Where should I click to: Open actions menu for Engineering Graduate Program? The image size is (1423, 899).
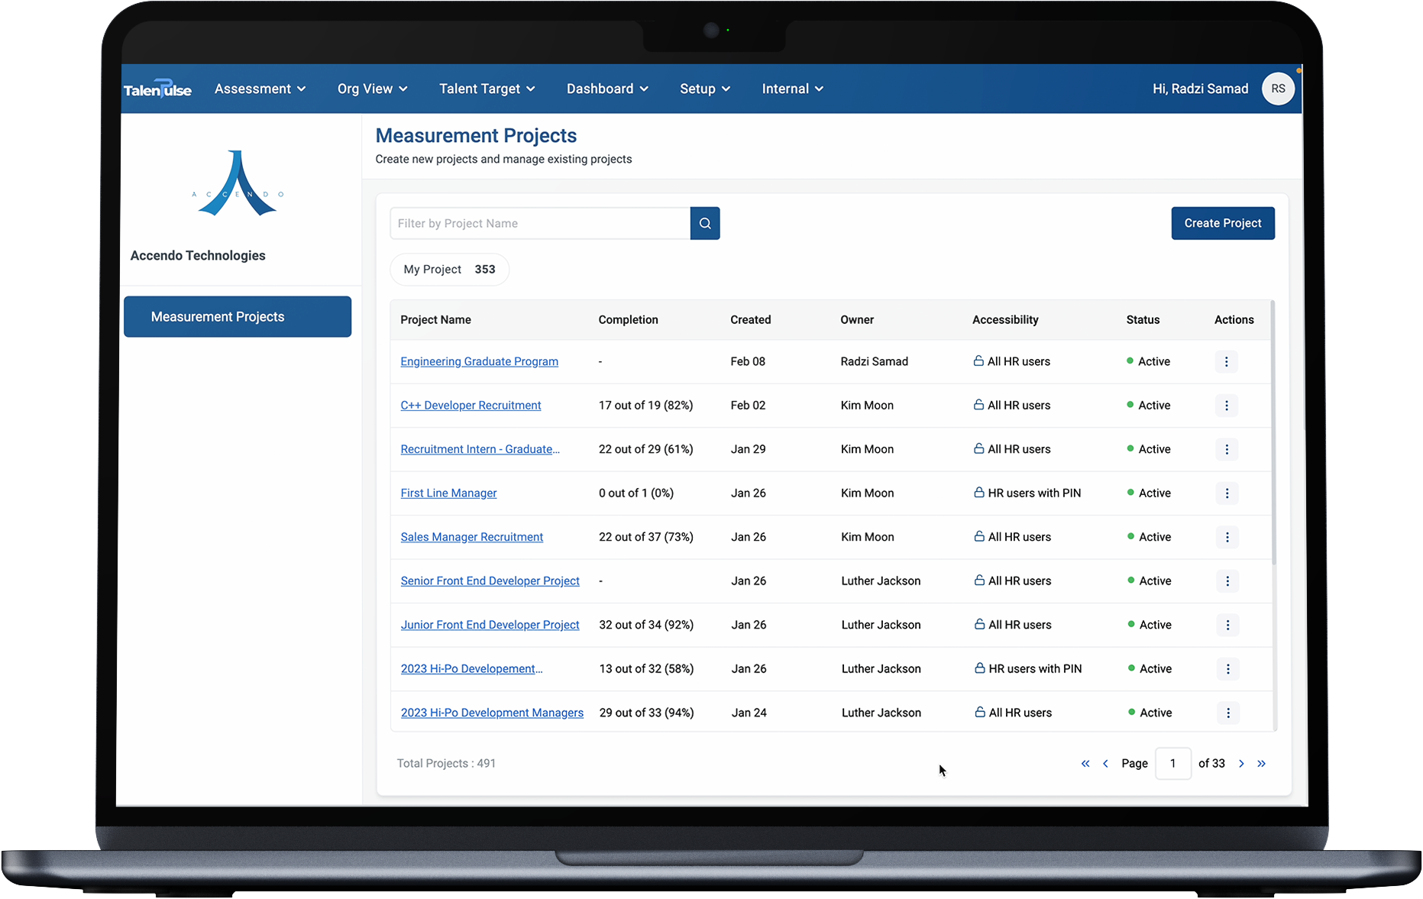1227,361
